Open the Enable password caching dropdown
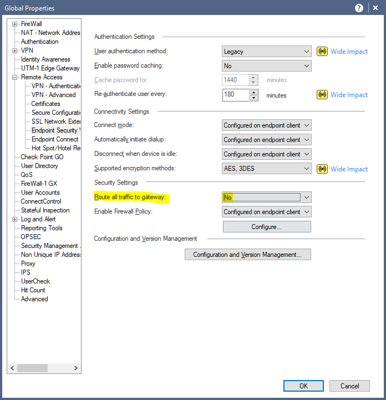386x400 pixels. tap(266, 66)
